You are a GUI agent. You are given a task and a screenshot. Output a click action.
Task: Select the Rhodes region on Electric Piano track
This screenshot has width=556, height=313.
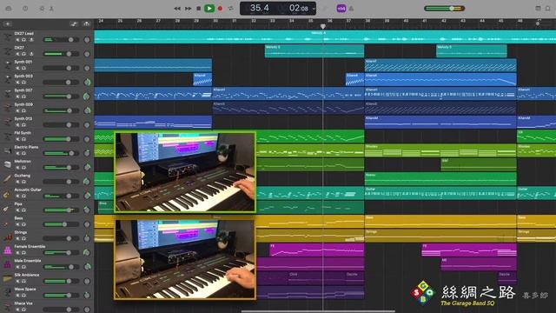(x=440, y=150)
